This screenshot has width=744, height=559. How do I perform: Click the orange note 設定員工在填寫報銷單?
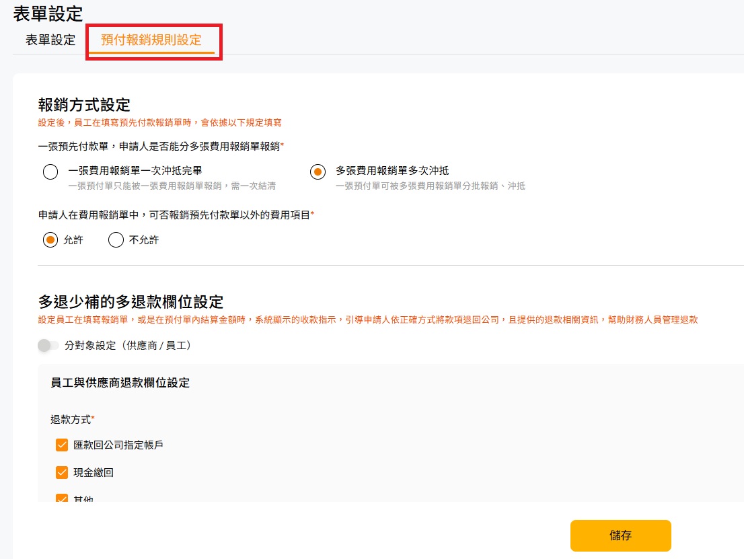pyautogui.click(x=368, y=320)
